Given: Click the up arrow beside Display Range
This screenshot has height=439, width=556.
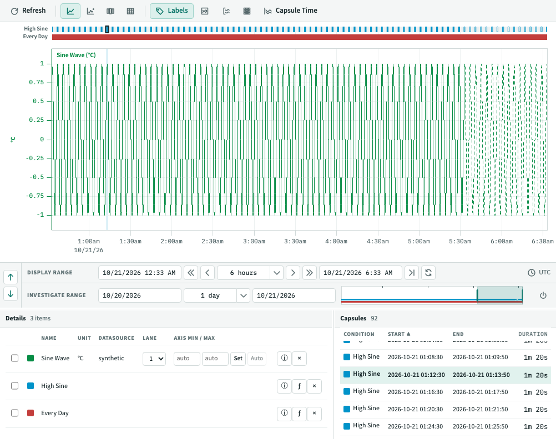Looking at the screenshot, I should 11,277.
